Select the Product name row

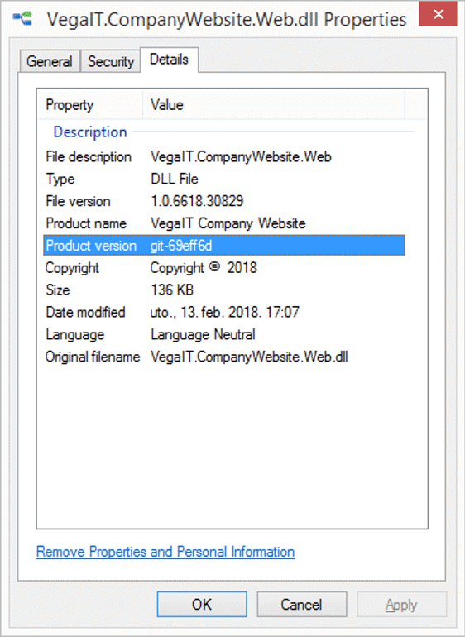coord(224,223)
